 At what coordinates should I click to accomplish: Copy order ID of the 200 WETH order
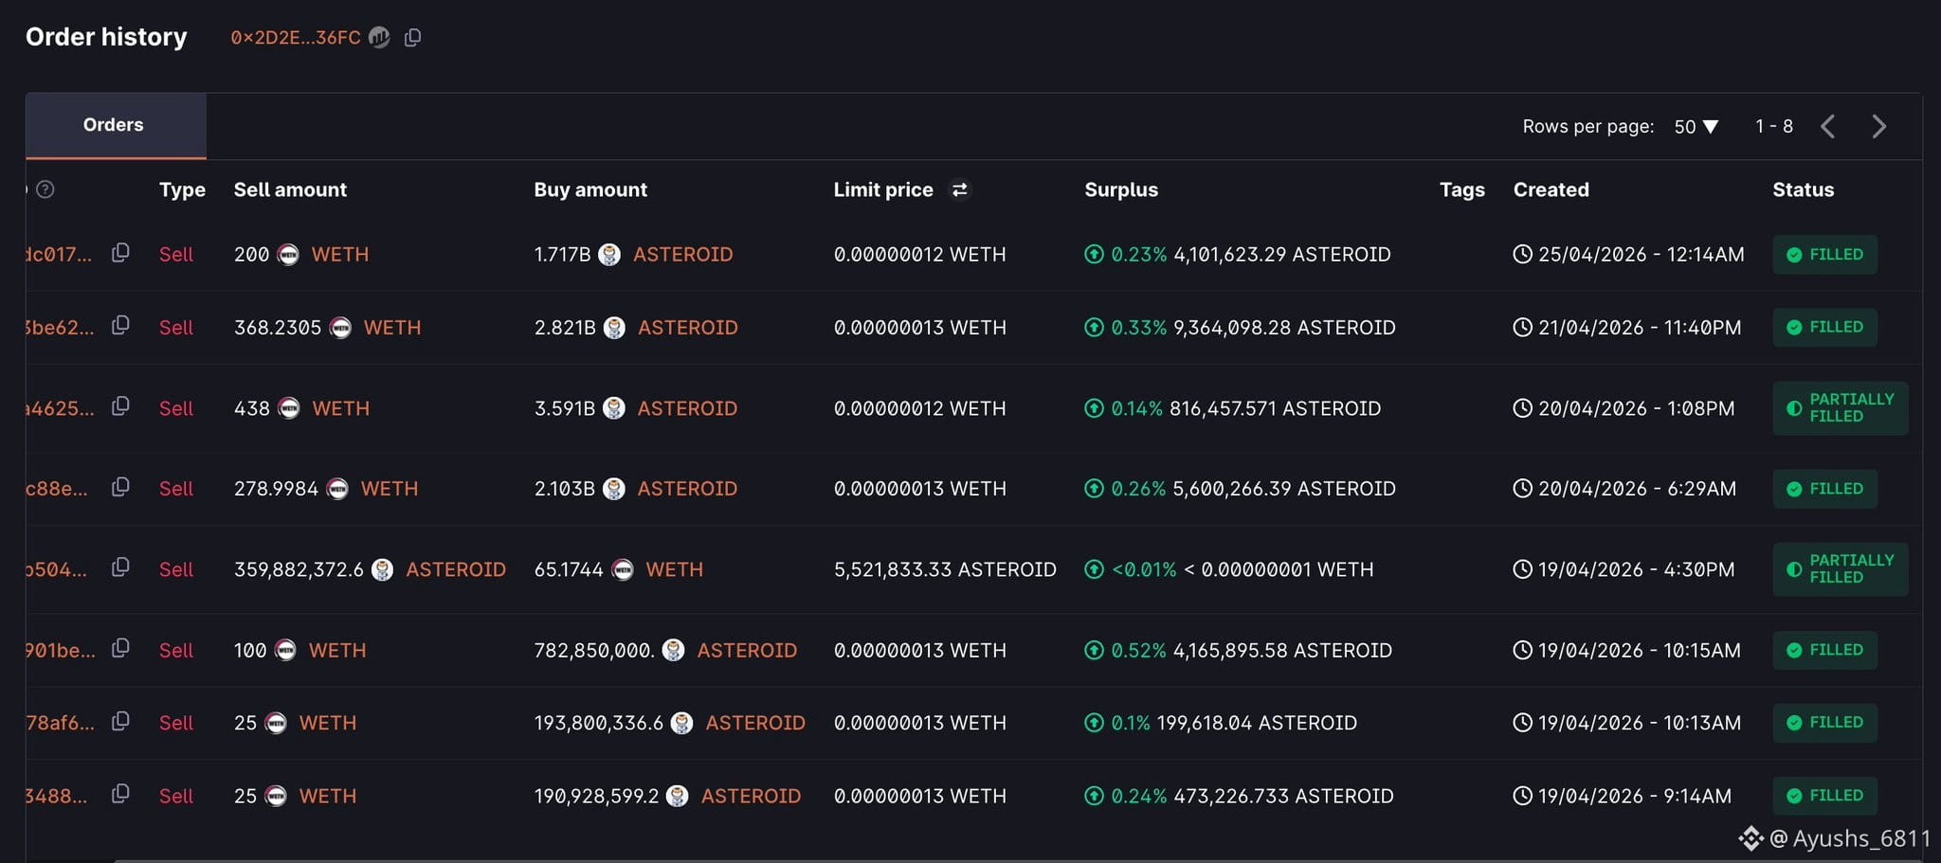(x=120, y=253)
